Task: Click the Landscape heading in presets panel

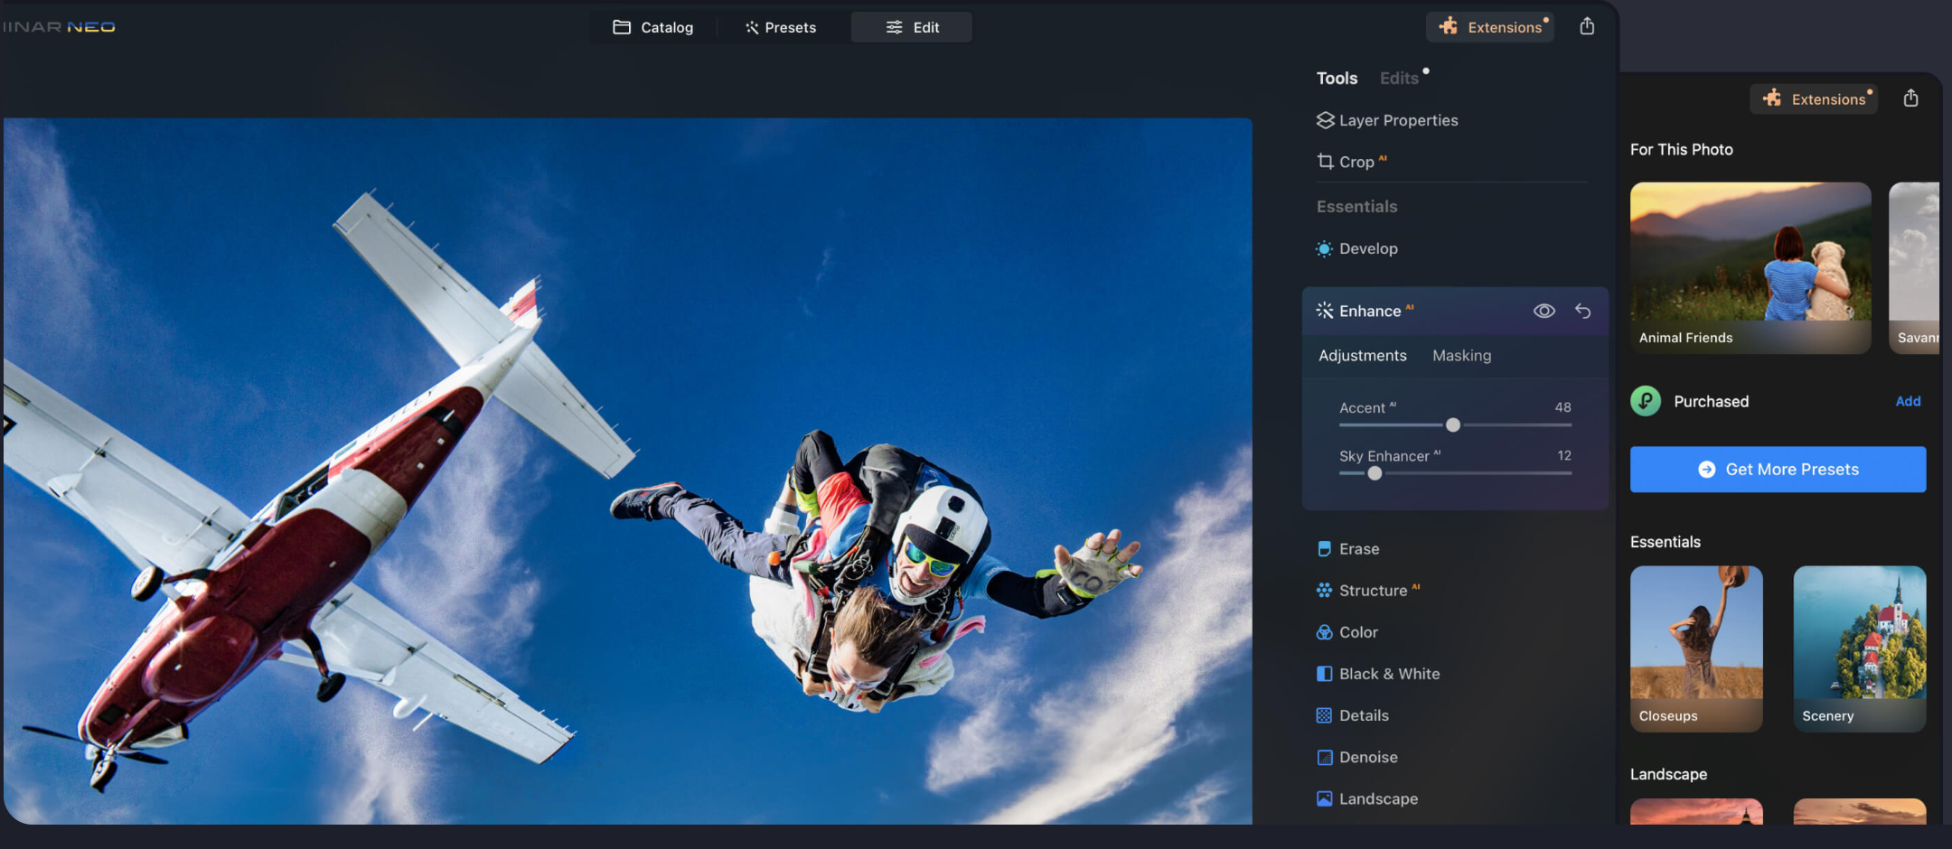Action: [1668, 774]
